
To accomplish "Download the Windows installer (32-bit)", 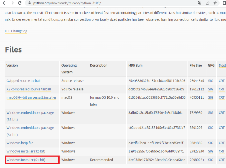I will pos(26,151).
